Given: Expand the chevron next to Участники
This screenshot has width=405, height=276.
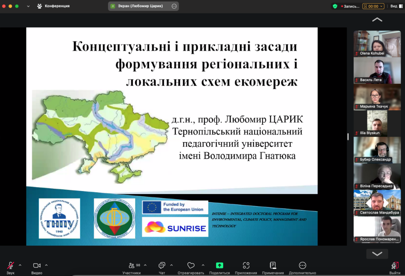Looking at the screenshot, I should click(x=145, y=265).
